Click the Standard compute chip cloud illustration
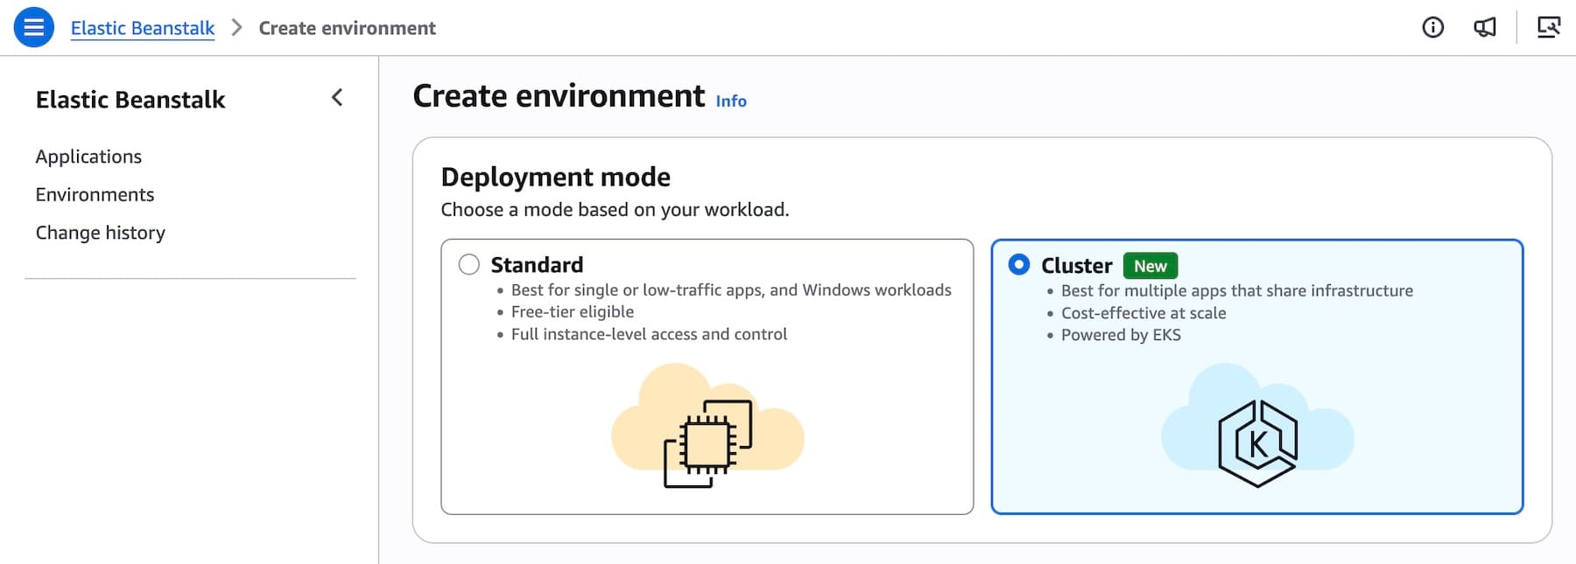Image resolution: width=1576 pixels, height=564 pixels. pyautogui.click(x=707, y=428)
